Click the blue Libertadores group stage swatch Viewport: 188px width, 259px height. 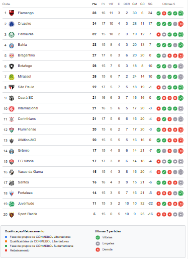[6, 237]
